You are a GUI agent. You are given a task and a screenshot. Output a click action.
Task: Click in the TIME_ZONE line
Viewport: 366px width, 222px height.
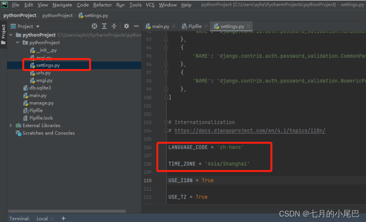[209, 164]
